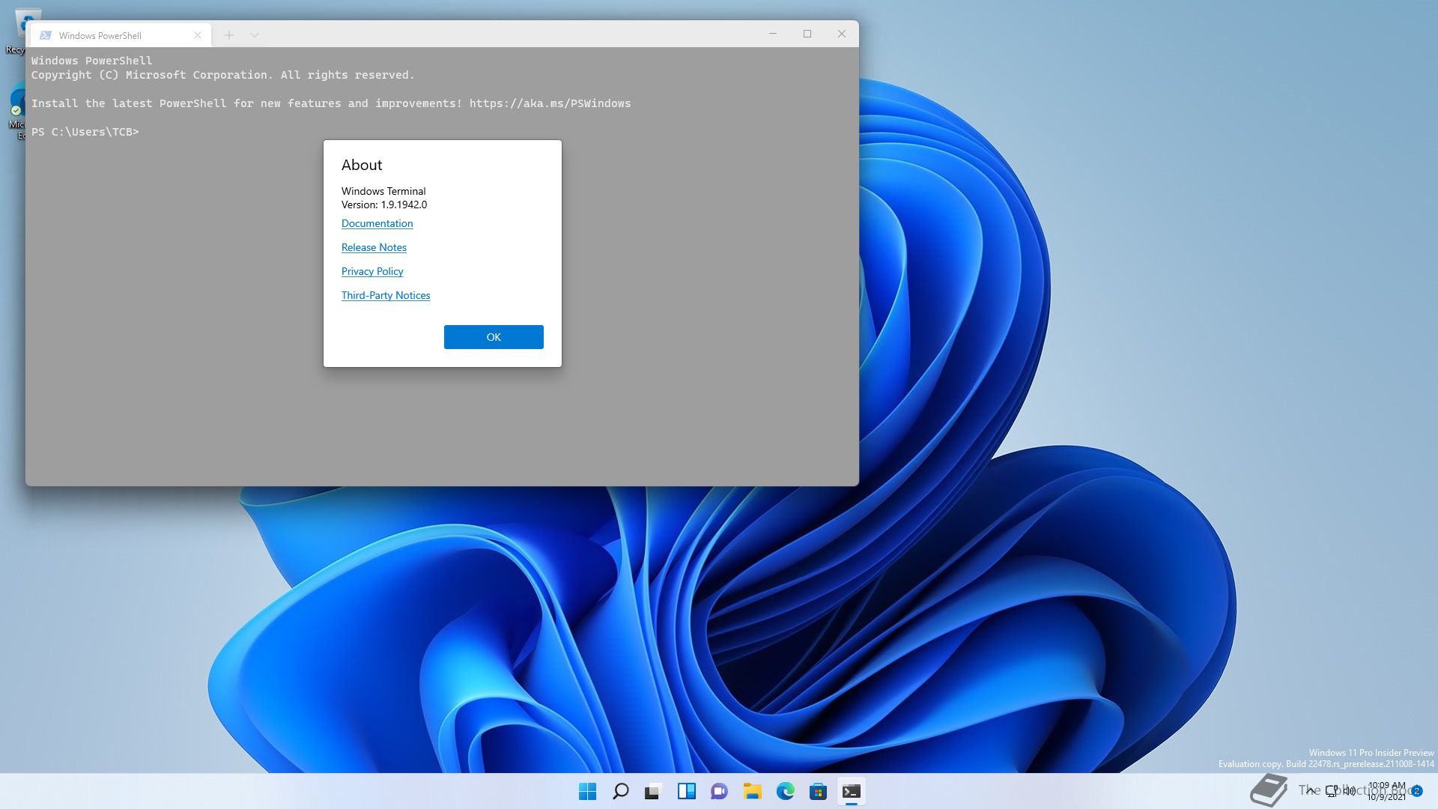Image resolution: width=1438 pixels, height=809 pixels.
Task: Open the Windows Start menu
Action: pos(588,791)
